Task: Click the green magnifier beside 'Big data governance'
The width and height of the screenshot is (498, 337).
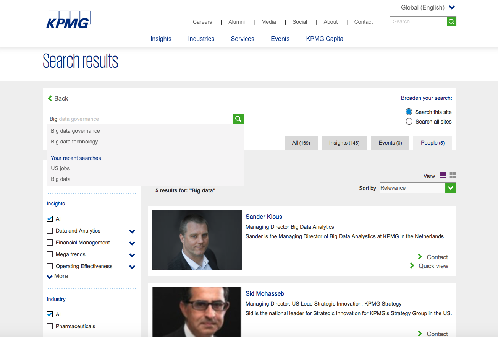Action: pyautogui.click(x=238, y=119)
